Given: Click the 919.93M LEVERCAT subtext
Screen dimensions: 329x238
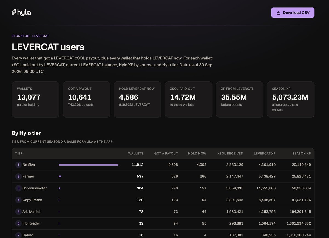Looking at the screenshot, I should coord(134,105).
